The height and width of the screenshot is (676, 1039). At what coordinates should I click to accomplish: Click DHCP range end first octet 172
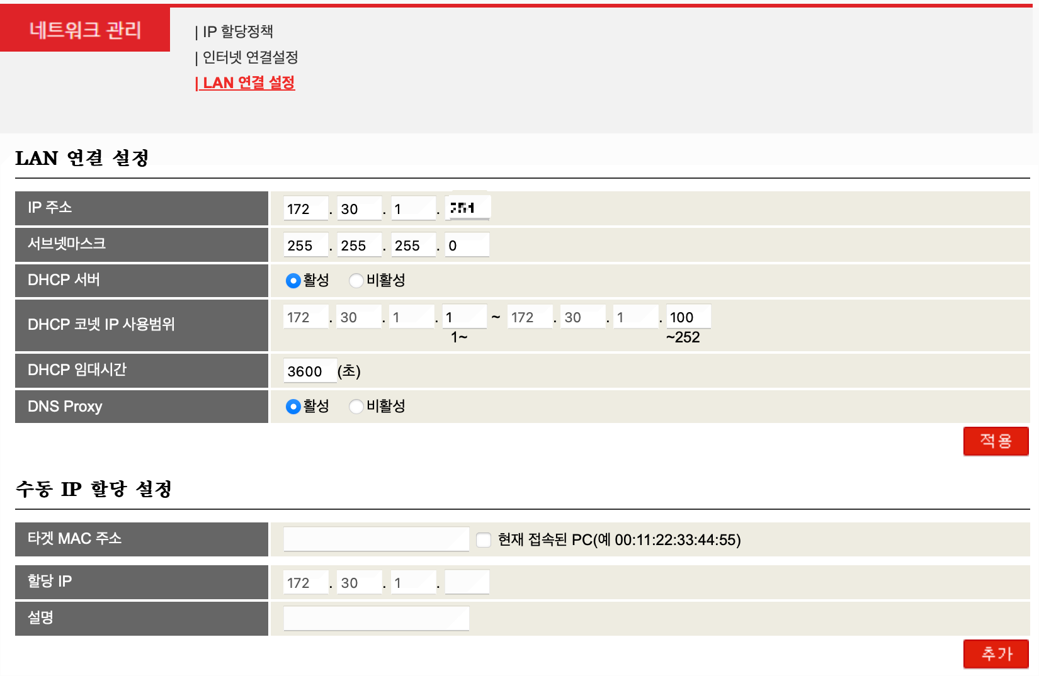coord(530,317)
